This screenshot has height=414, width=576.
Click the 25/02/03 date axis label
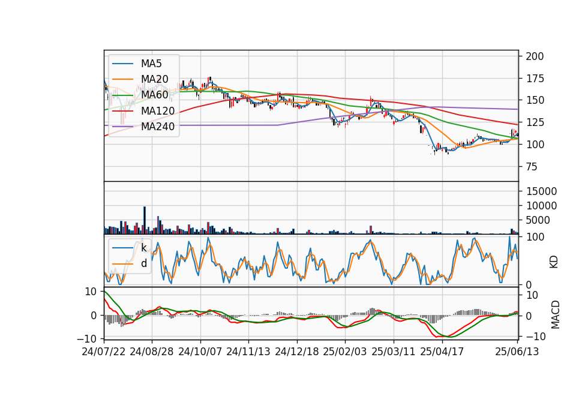pos(345,352)
